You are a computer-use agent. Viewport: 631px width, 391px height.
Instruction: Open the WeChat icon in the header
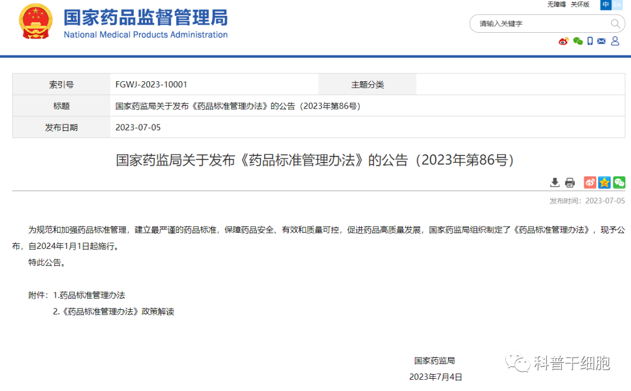(577, 41)
